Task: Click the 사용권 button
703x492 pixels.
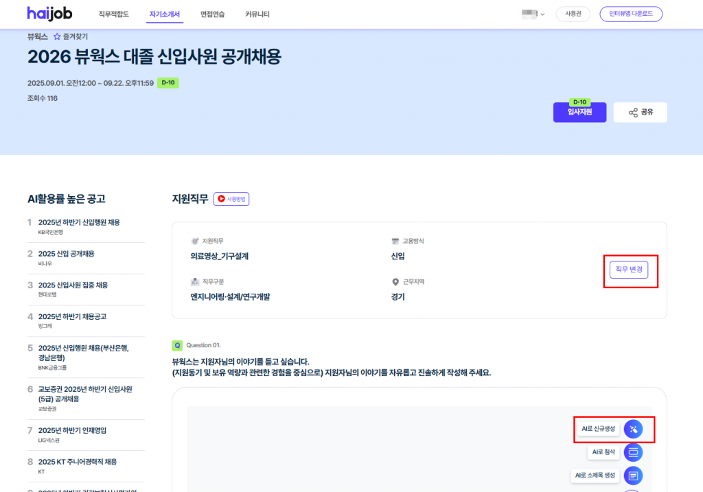Action: (573, 14)
